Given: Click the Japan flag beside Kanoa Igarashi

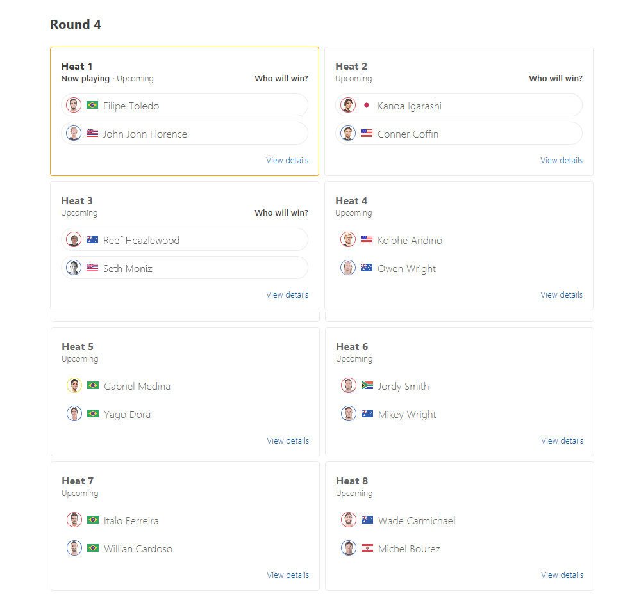Looking at the screenshot, I should [367, 105].
